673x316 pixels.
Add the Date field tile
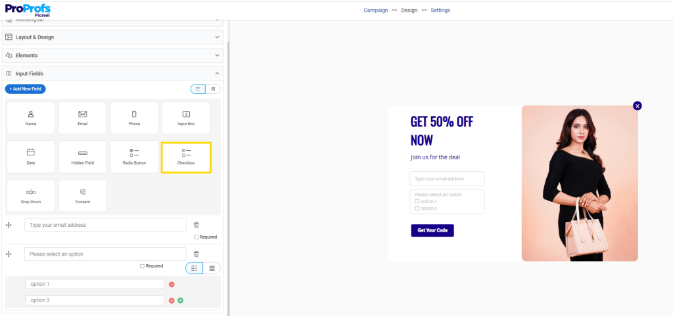pyautogui.click(x=31, y=157)
